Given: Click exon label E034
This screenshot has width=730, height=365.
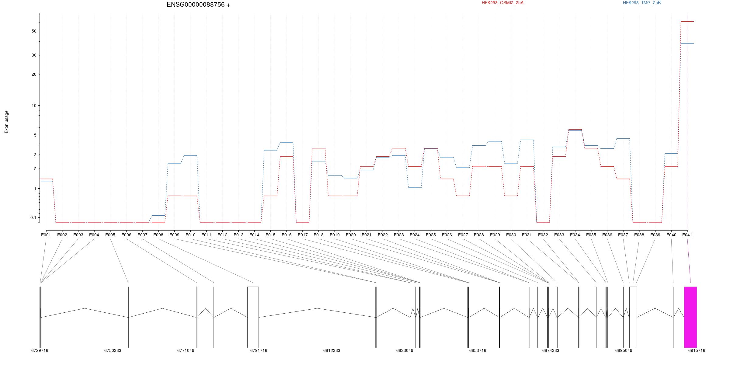Looking at the screenshot, I should coord(575,235).
